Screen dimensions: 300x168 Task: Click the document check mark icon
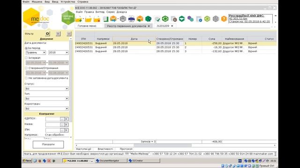point(157,19)
